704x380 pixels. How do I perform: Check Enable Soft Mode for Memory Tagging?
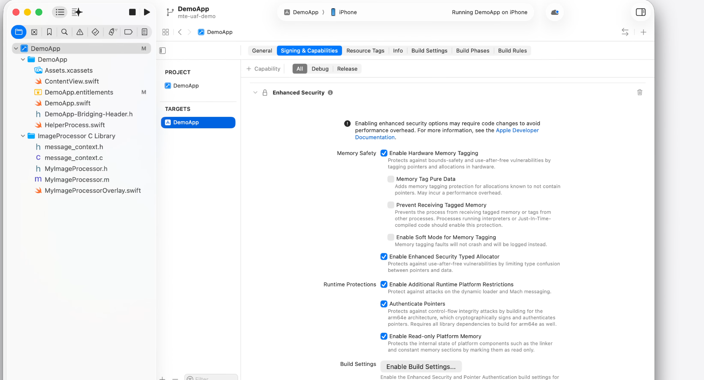point(391,237)
